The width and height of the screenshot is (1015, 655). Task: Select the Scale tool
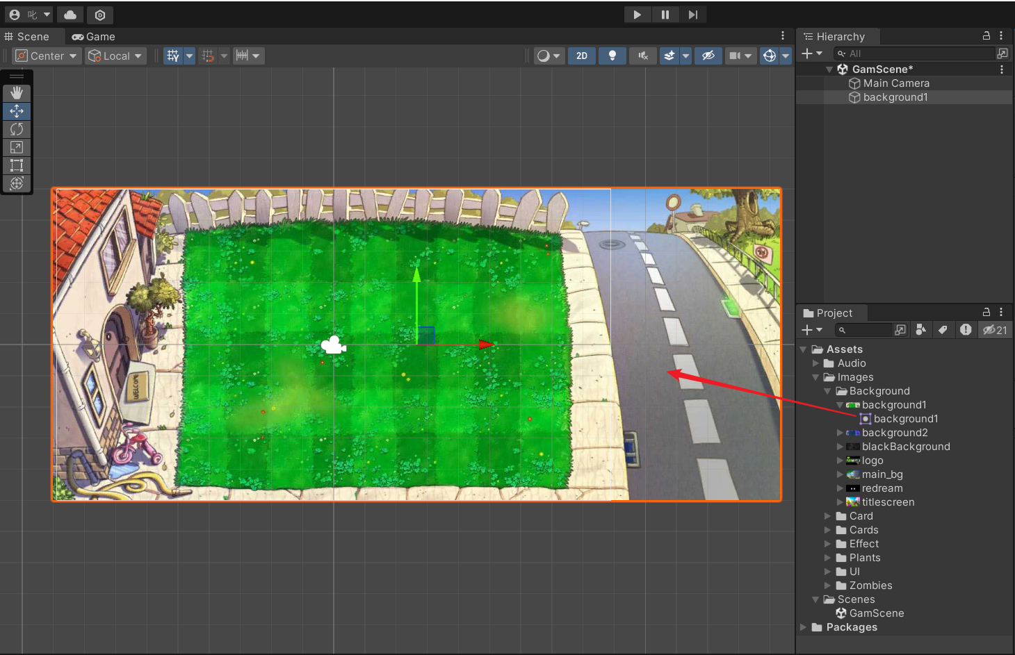click(x=17, y=147)
